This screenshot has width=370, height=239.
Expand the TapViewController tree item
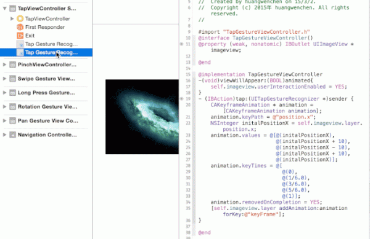12,18
